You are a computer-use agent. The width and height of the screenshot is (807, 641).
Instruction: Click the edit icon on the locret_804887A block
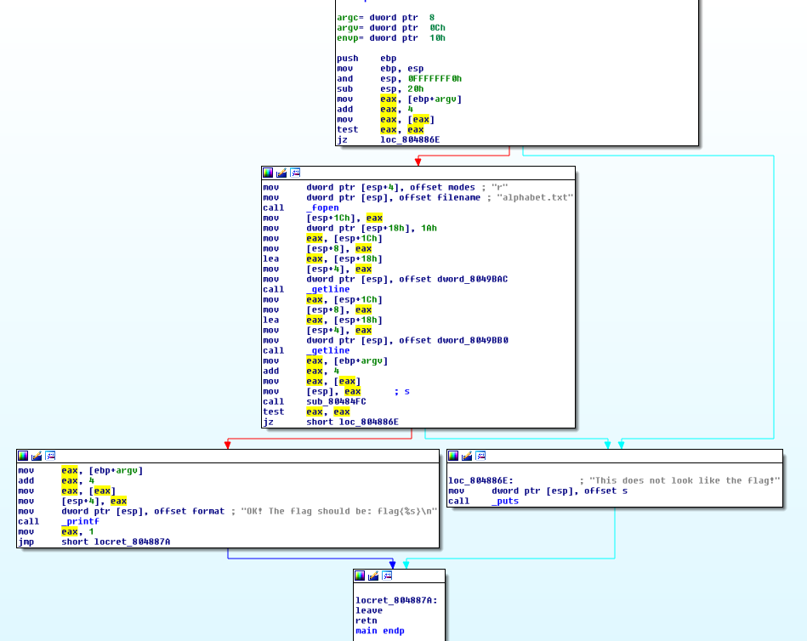[373, 576]
